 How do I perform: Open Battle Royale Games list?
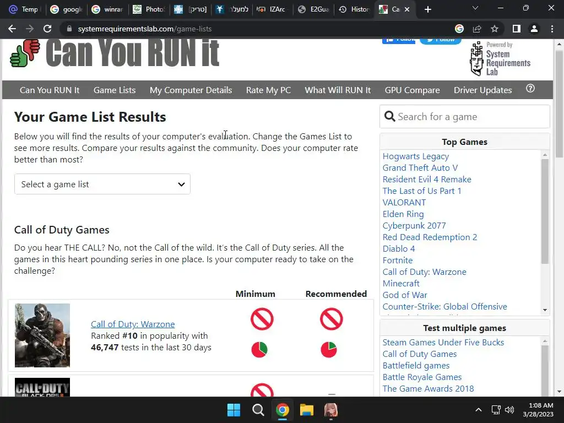pos(422,377)
